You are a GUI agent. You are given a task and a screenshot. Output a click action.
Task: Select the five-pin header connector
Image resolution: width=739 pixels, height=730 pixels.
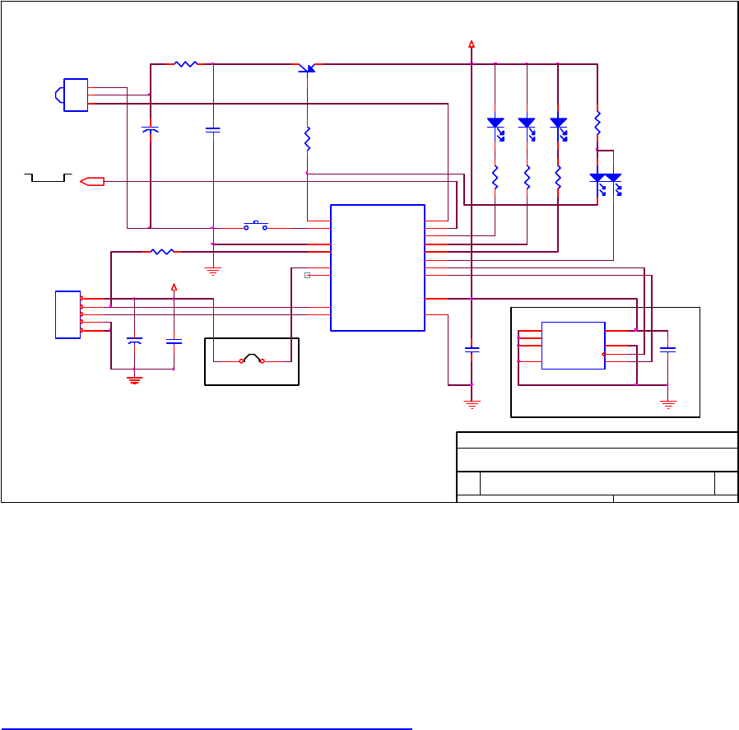click(69, 314)
